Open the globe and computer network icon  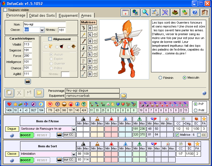pos(135,13)
